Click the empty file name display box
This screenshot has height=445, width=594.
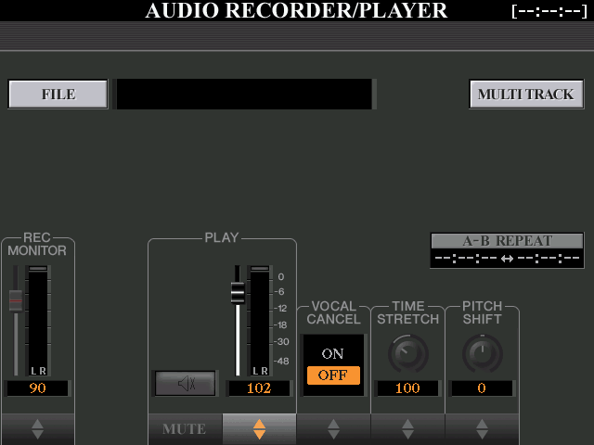click(244, 95)
